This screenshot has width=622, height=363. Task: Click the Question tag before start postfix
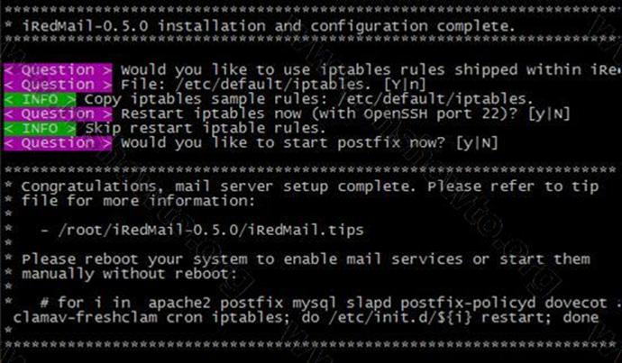tap(58, 143)
